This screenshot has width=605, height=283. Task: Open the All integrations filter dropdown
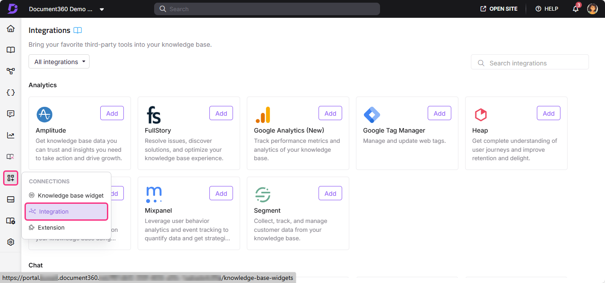59,61
